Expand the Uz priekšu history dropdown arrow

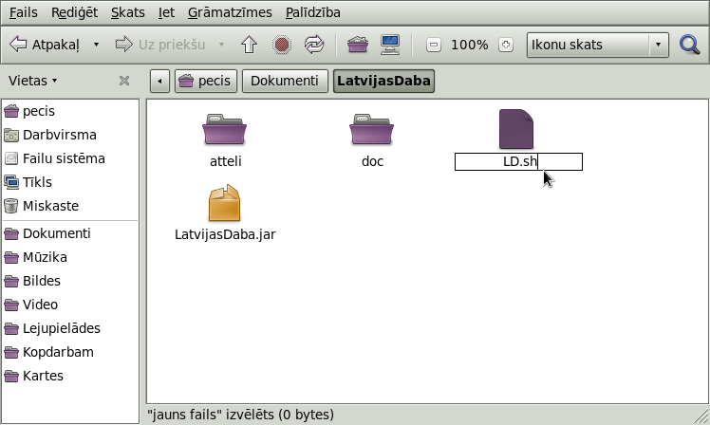pyautogui.click(x=221, y=45)
